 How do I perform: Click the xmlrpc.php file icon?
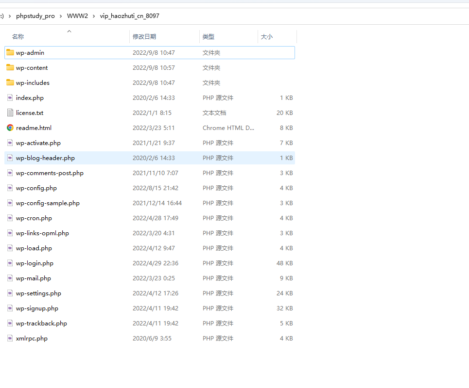coord(10,338)
